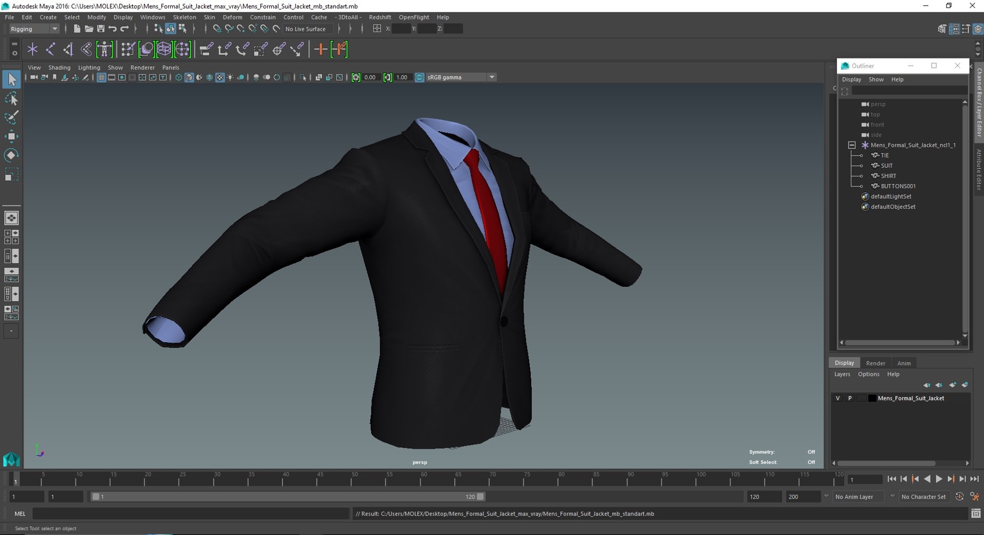Select the TIE node in Outliner
Image resolution: width=984 pixels, height=535 pixels.
[x=885, y=155]
